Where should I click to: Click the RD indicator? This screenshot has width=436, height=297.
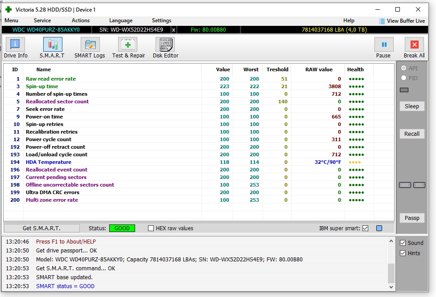pyautogui.click(x=419, y=185)
